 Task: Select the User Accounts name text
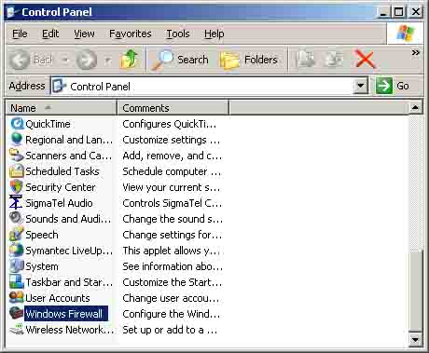tap(58, 298)
